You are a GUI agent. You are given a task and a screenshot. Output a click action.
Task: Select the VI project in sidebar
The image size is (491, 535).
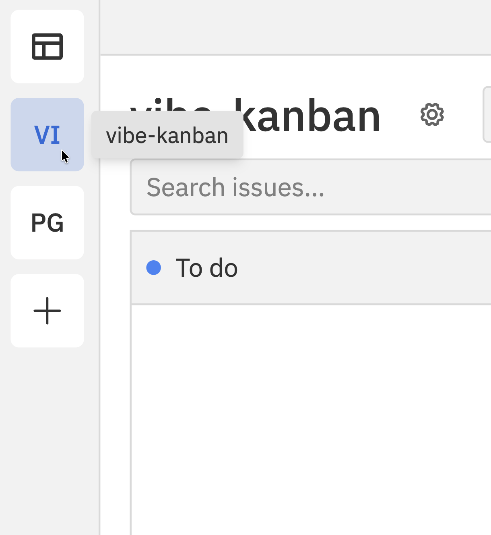pyautogui.click(x=47, y=135)
